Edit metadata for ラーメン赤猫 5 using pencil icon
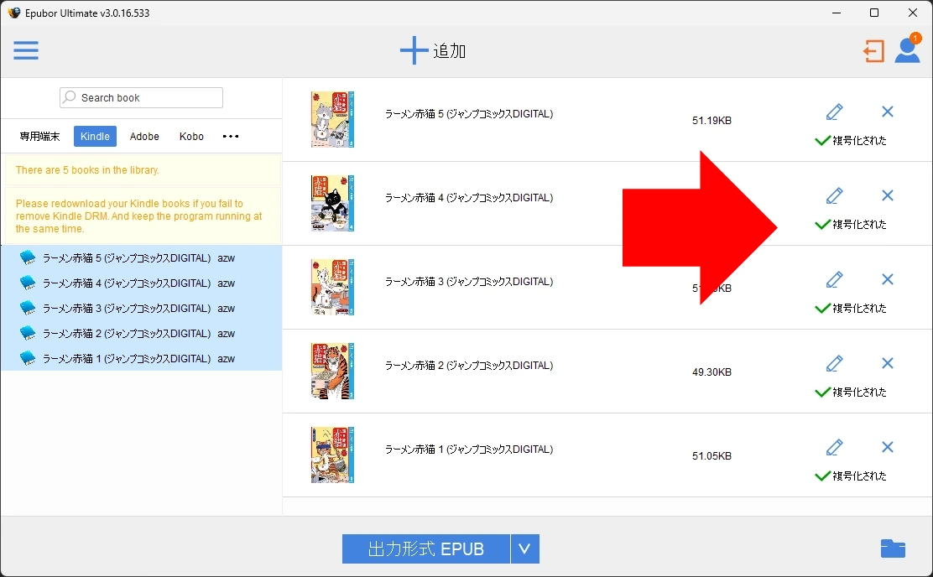The image size is (933, 577). point(834,112)
